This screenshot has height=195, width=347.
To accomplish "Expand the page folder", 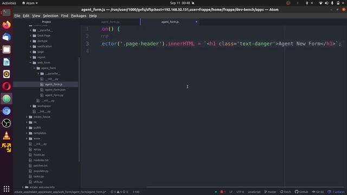I will tap(37, 52).
